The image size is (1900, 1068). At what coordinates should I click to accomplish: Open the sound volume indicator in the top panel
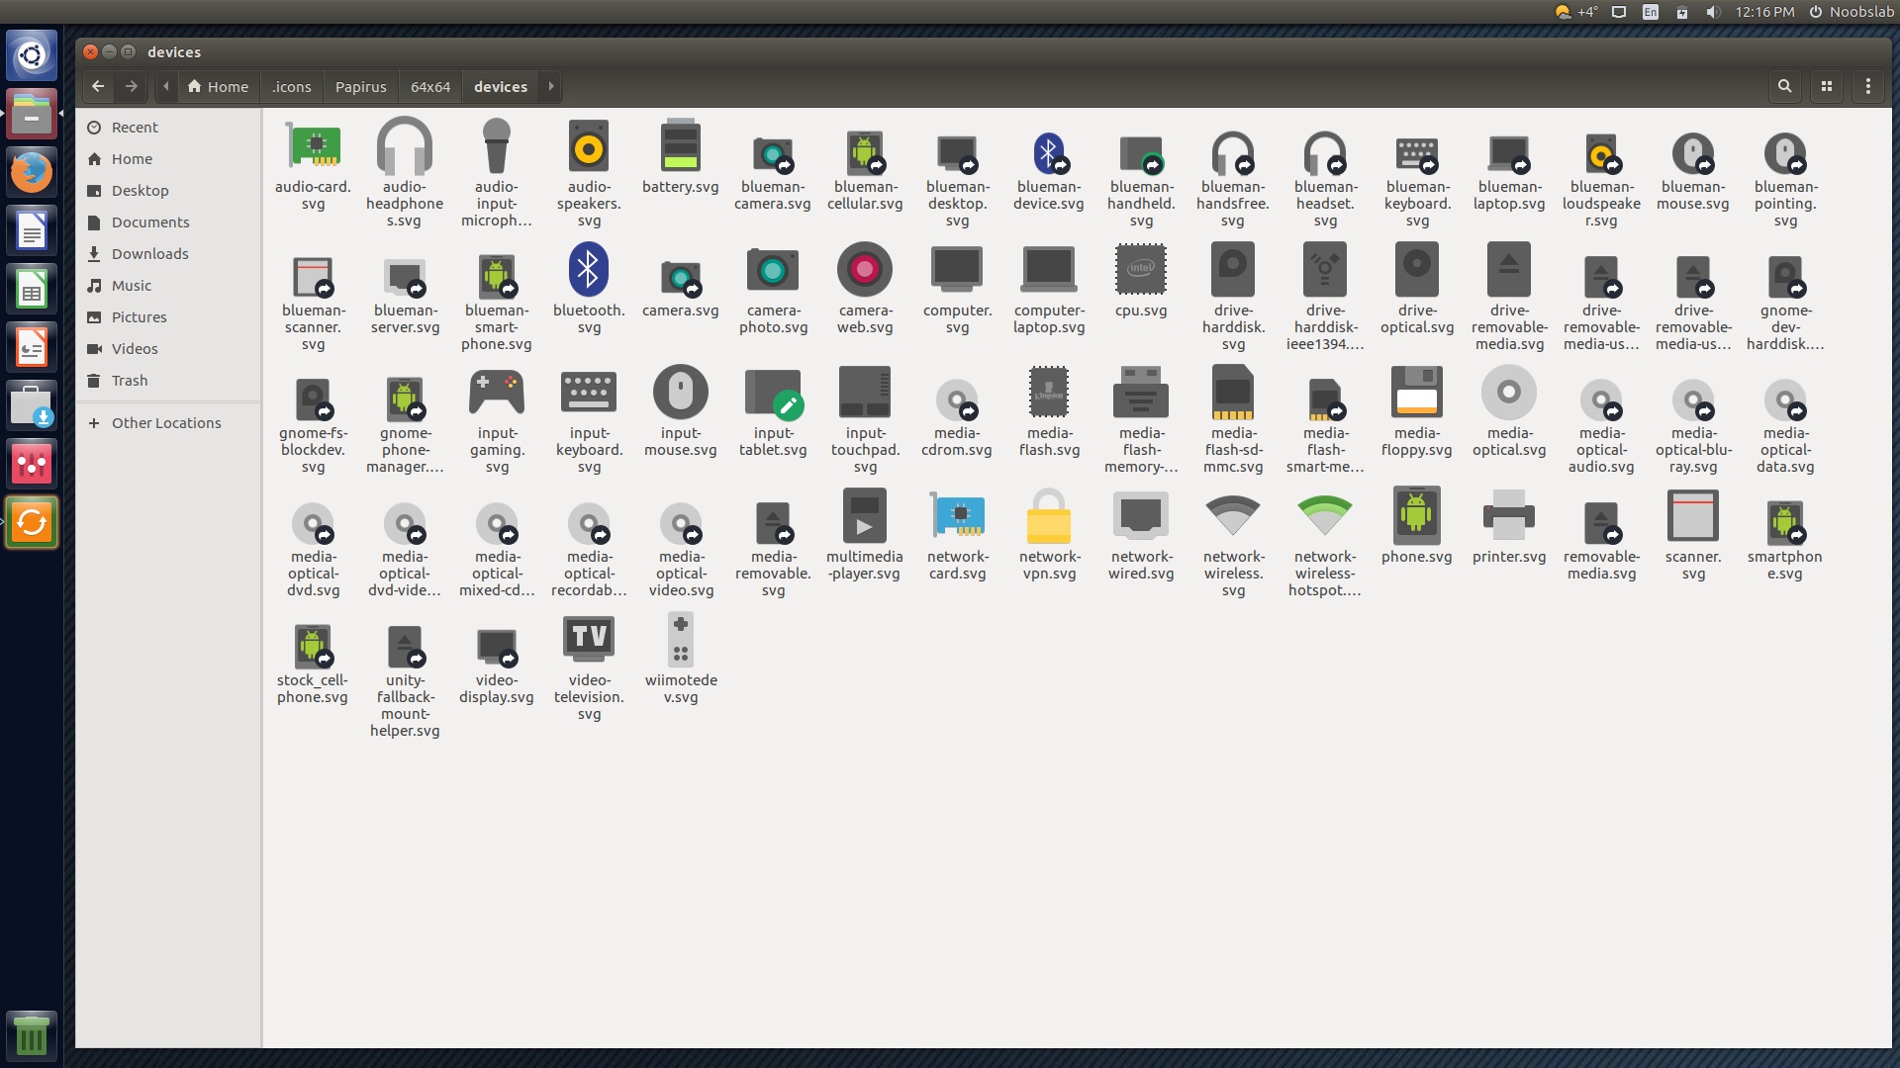coord(1712,12)
